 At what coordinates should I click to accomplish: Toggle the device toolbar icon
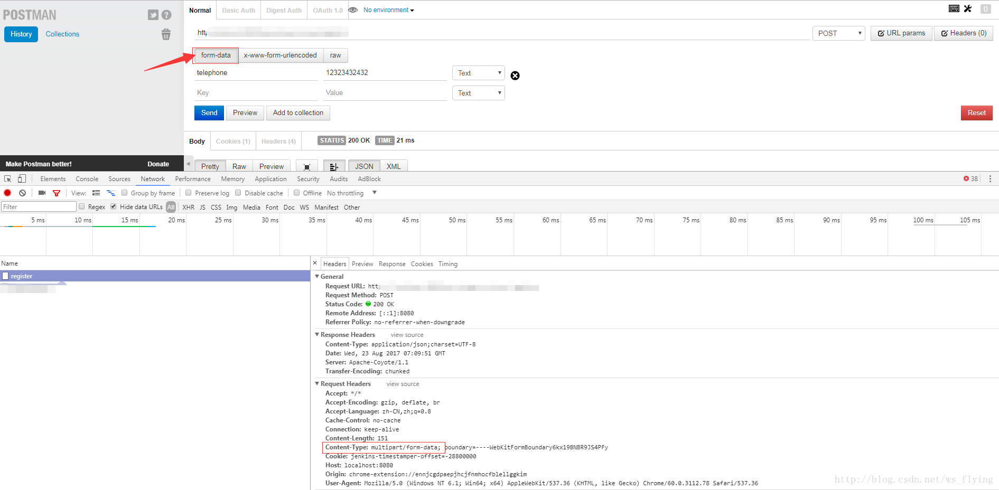point(22,179)
